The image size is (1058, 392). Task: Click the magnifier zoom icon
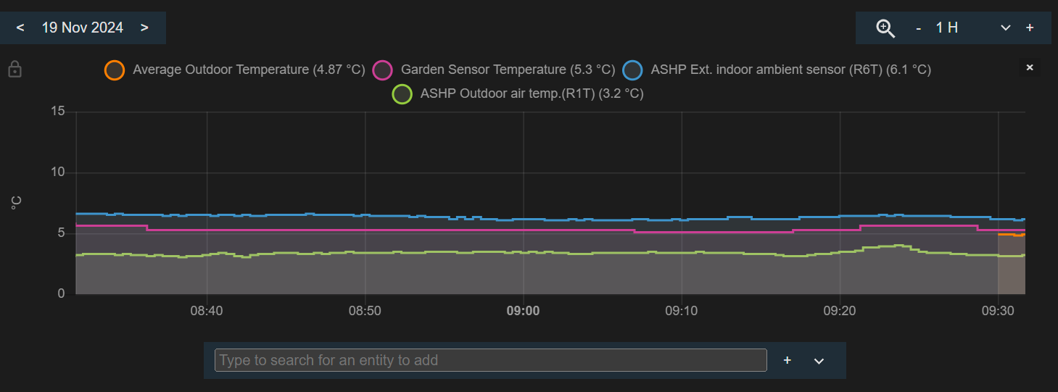[885, 28]
